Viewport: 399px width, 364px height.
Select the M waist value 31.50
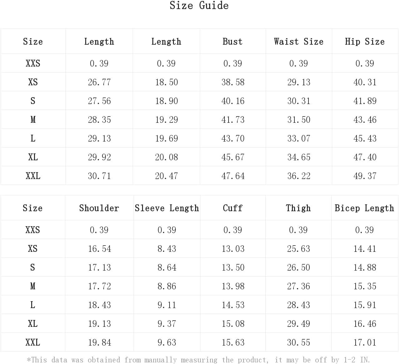pos(299,120)
